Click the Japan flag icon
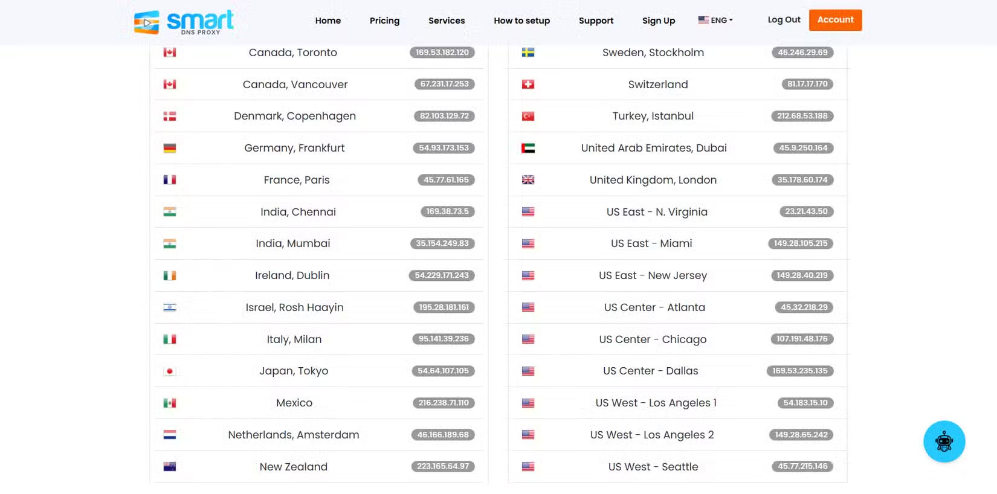The image size is (997, 494). pos(170,371)
